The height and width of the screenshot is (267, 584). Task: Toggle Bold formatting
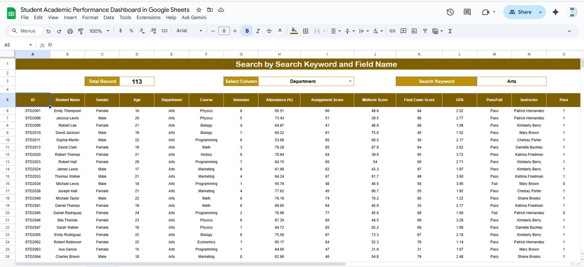coord(247,31)
